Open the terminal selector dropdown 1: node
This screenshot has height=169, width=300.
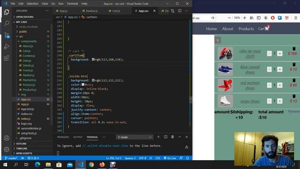coord(135,137)
